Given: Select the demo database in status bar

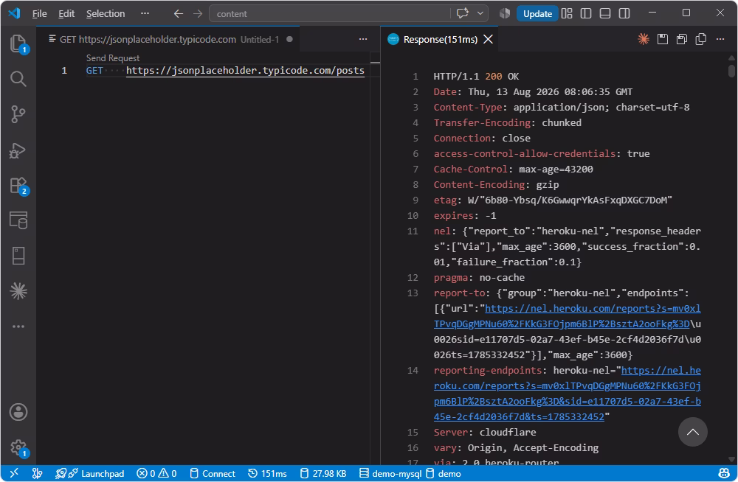Looking at the screenshot, I should pyautogui.click(x=444, y=473).
